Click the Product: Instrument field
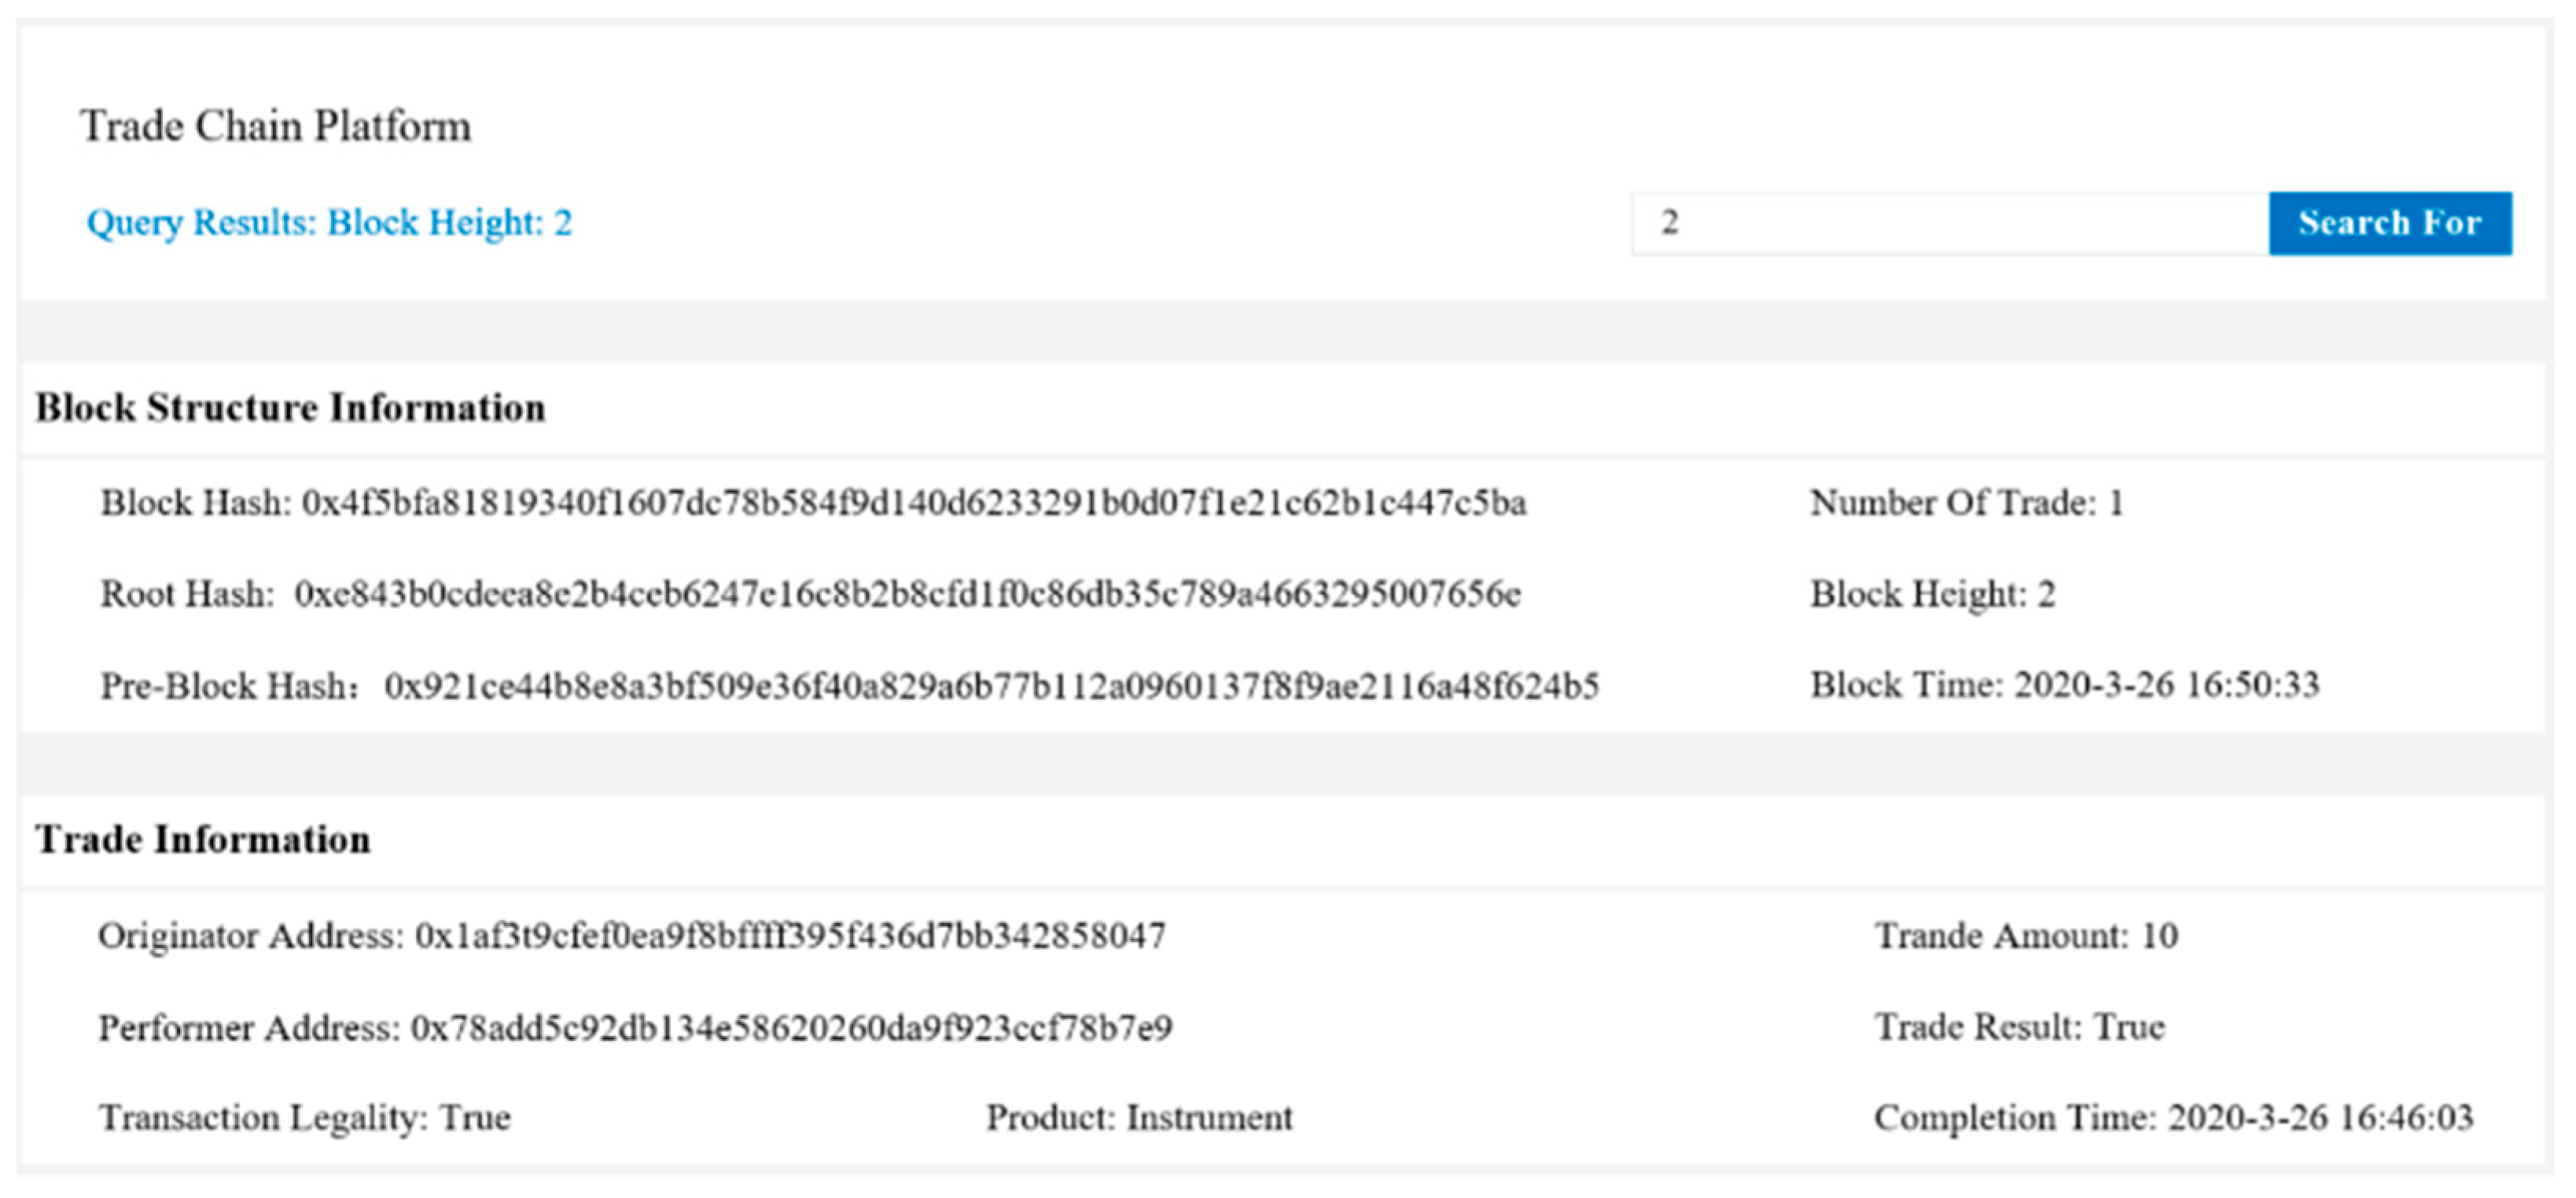This screenshot has height=1198, width=2576. pyautogui.click(x=1139, y=1117)
